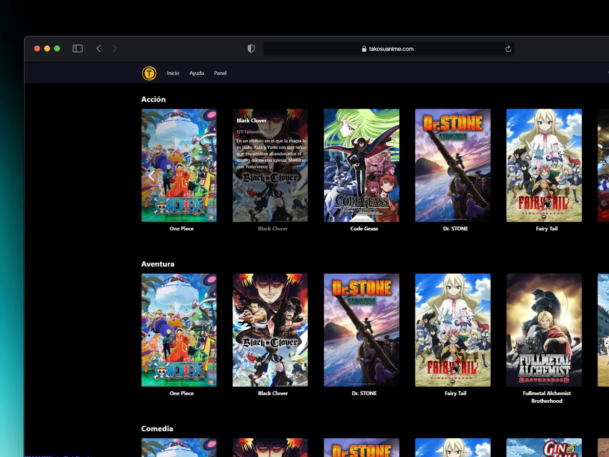Open Fullmetal Alchemist Brotherhood poster
The height and width of the screenshot is (457, 609).
(544, 330)
